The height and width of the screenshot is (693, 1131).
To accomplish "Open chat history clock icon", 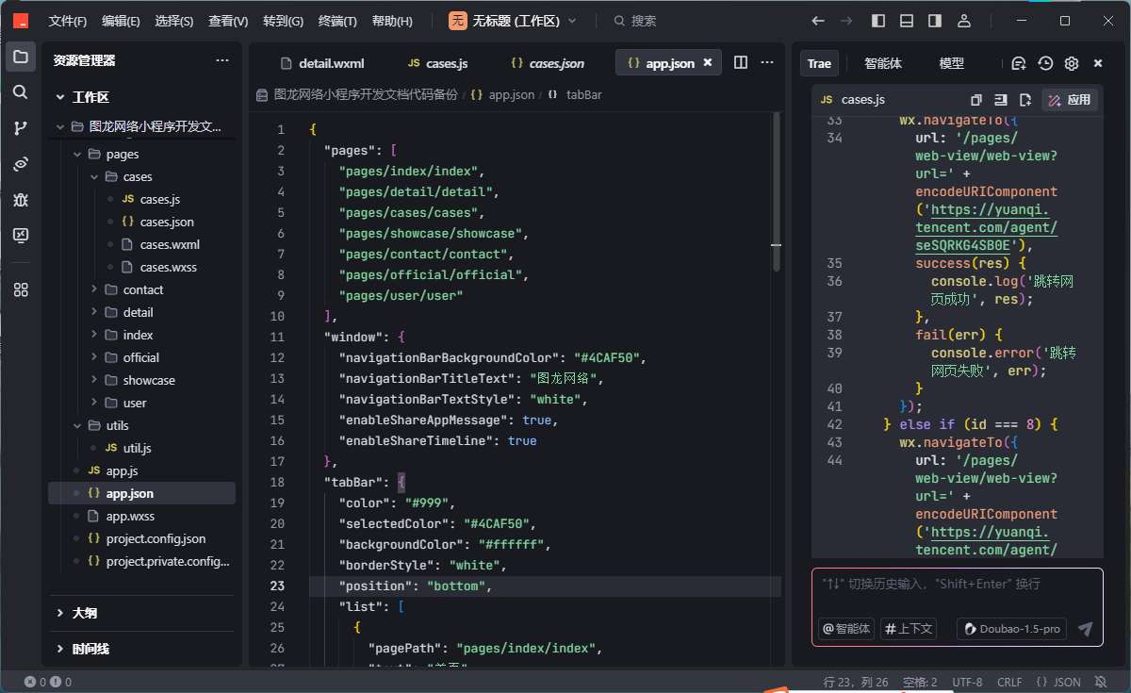I will pos(1045,63).
